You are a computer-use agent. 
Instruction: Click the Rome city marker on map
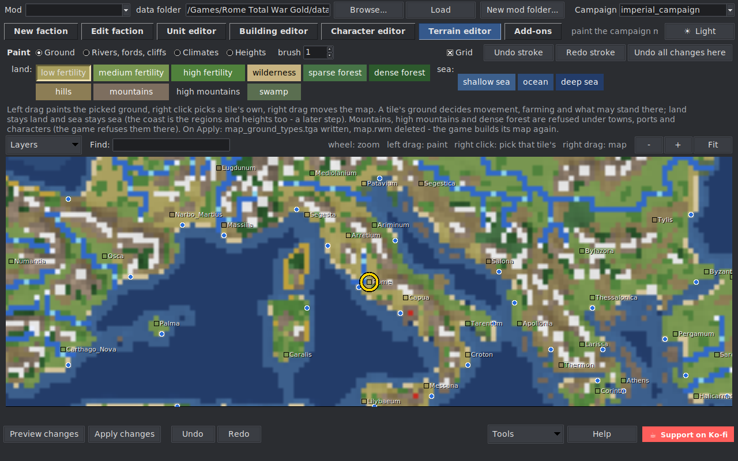tap(369, 282)
